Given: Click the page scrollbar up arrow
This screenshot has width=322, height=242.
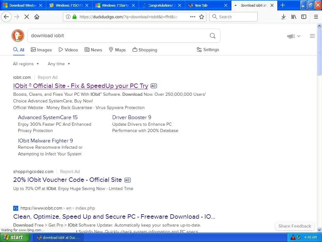Looking at the screenshot, I should (319, 26).
